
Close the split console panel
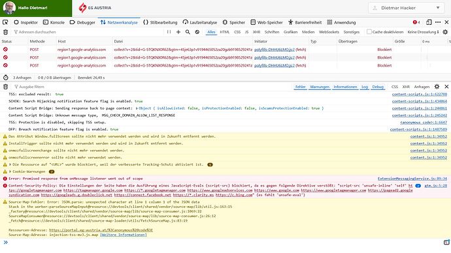tap(446, 87)
